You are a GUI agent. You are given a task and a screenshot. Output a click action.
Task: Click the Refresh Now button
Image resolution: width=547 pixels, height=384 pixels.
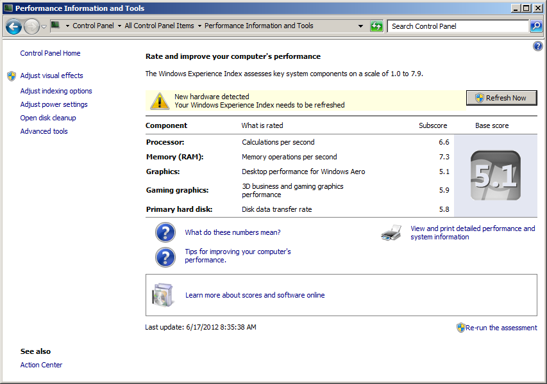(501, 98)
